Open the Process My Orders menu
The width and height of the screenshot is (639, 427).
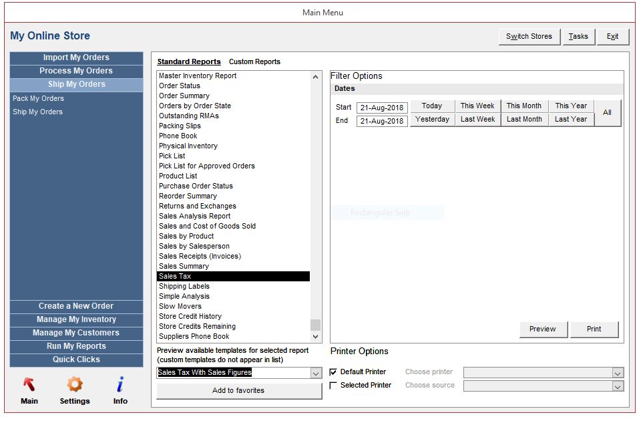coord(76,71)
